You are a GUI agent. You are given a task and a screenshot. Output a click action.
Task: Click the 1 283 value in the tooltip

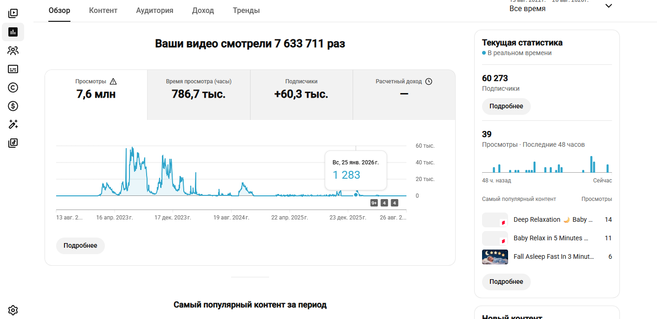coord(347,175)
